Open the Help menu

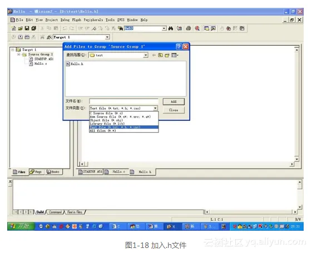point(144,20)
